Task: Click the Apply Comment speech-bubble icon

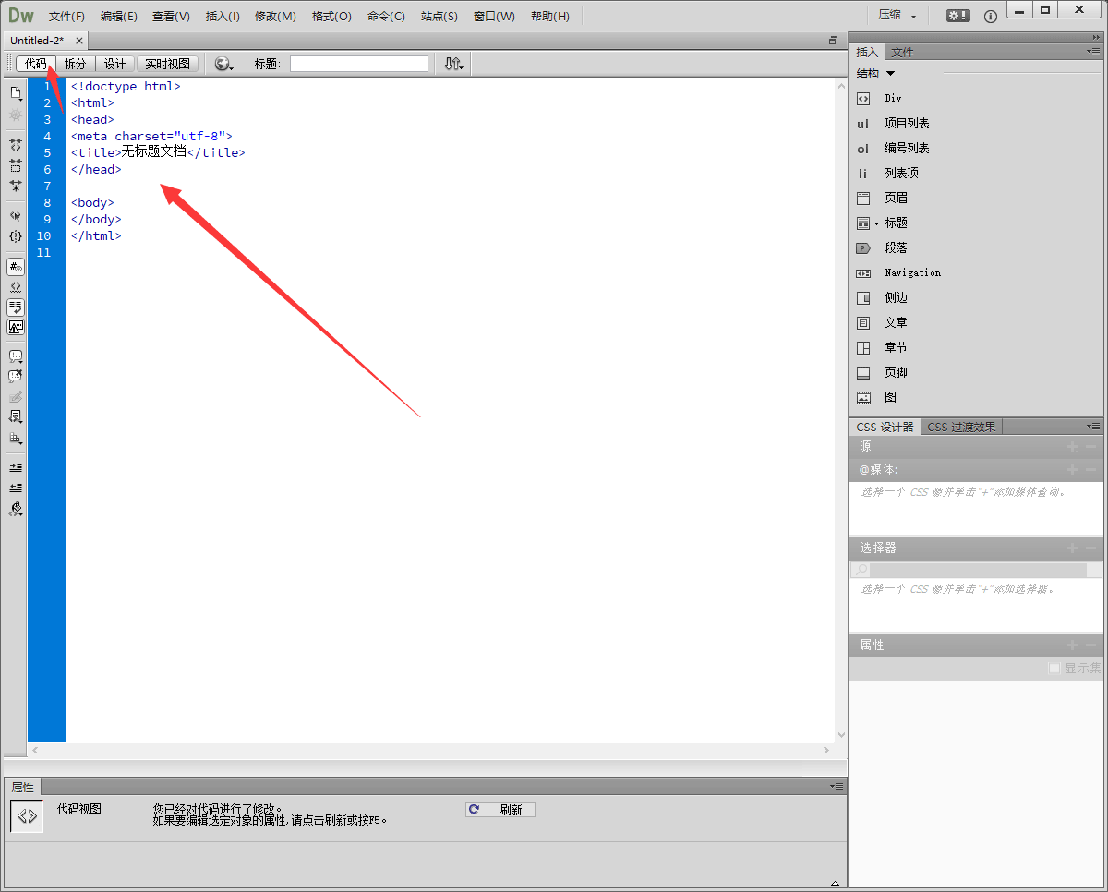Action: tap(16, 356)
